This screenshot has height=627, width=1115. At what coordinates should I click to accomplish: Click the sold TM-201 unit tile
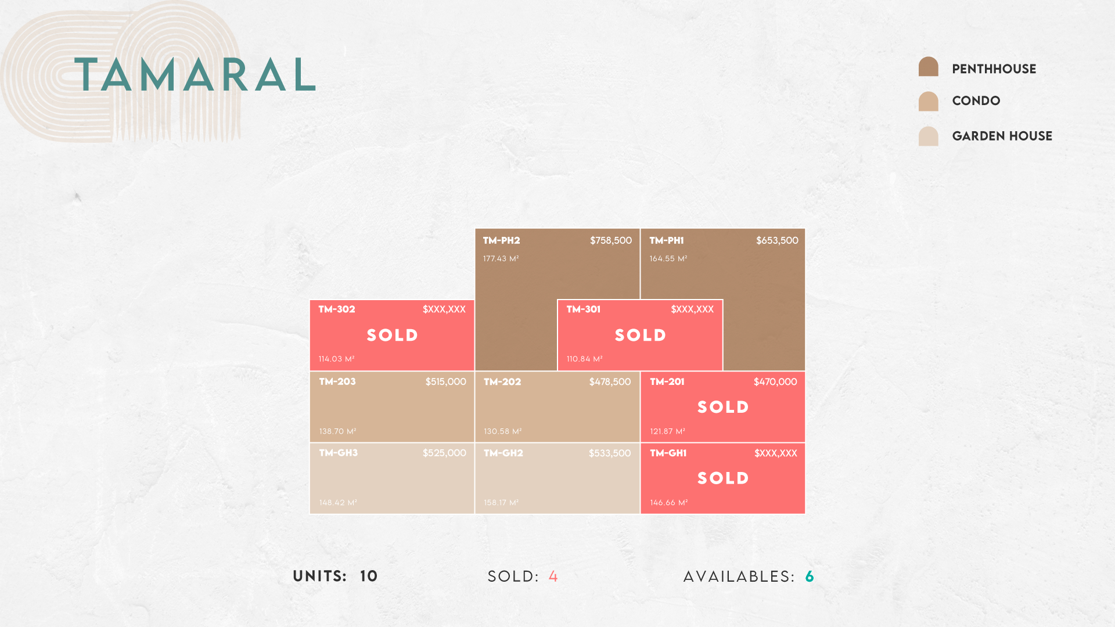[x=723, y=406]
